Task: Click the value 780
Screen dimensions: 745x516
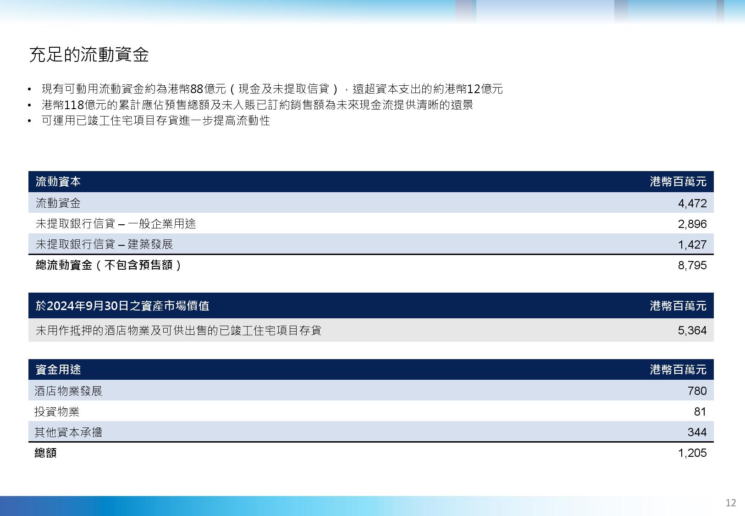Action: pos(697,391)
